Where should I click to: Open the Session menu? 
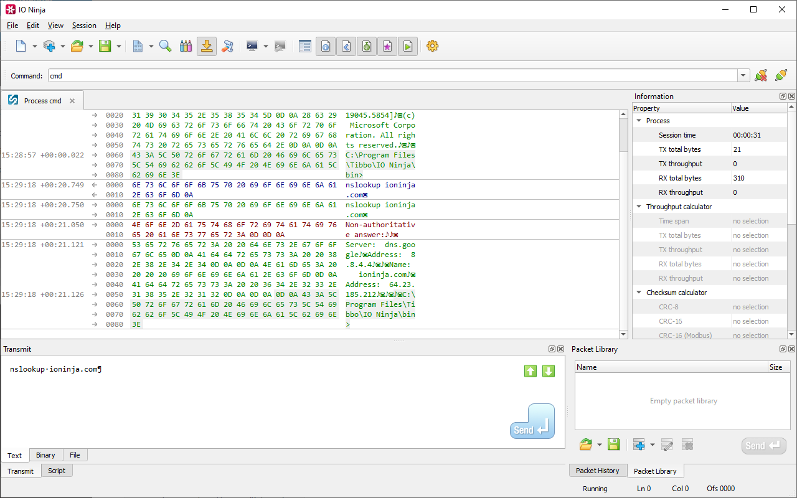pos(84,26)
